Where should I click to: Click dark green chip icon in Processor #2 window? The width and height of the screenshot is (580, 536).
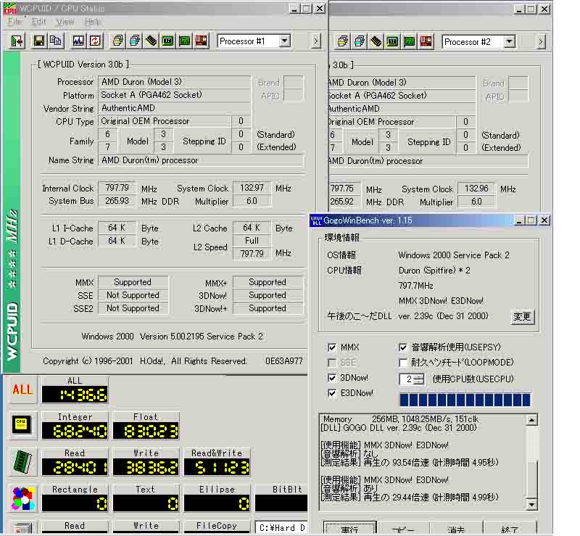(393, 41)
